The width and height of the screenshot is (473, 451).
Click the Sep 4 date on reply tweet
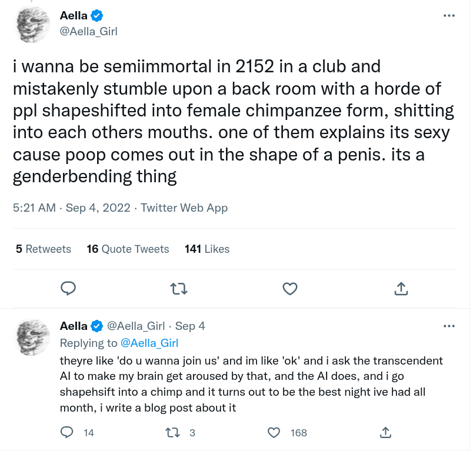(190, 326)
